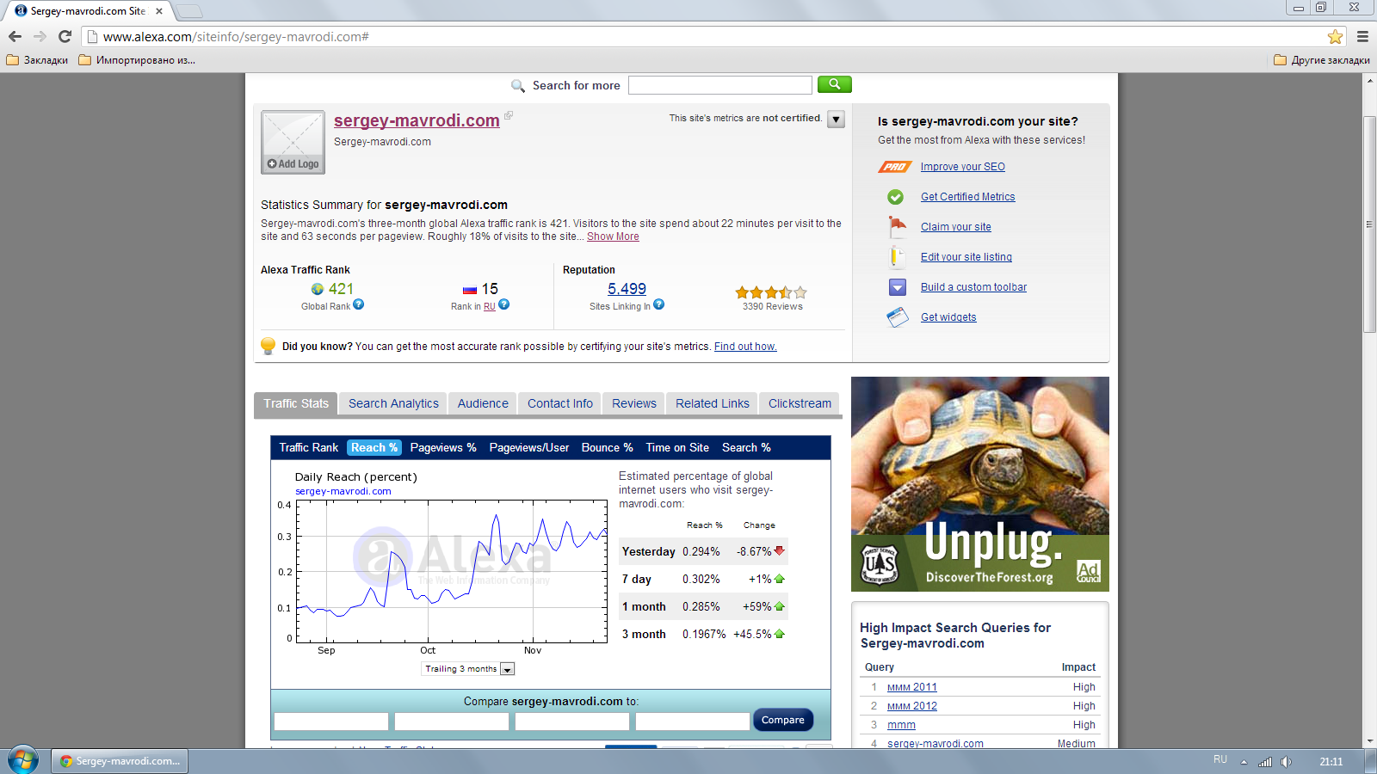Click the Unplug DiscoverTheForest.org ad banner
The width and height of the screenshot is (1377, 774).
click(x=979, y=484)
